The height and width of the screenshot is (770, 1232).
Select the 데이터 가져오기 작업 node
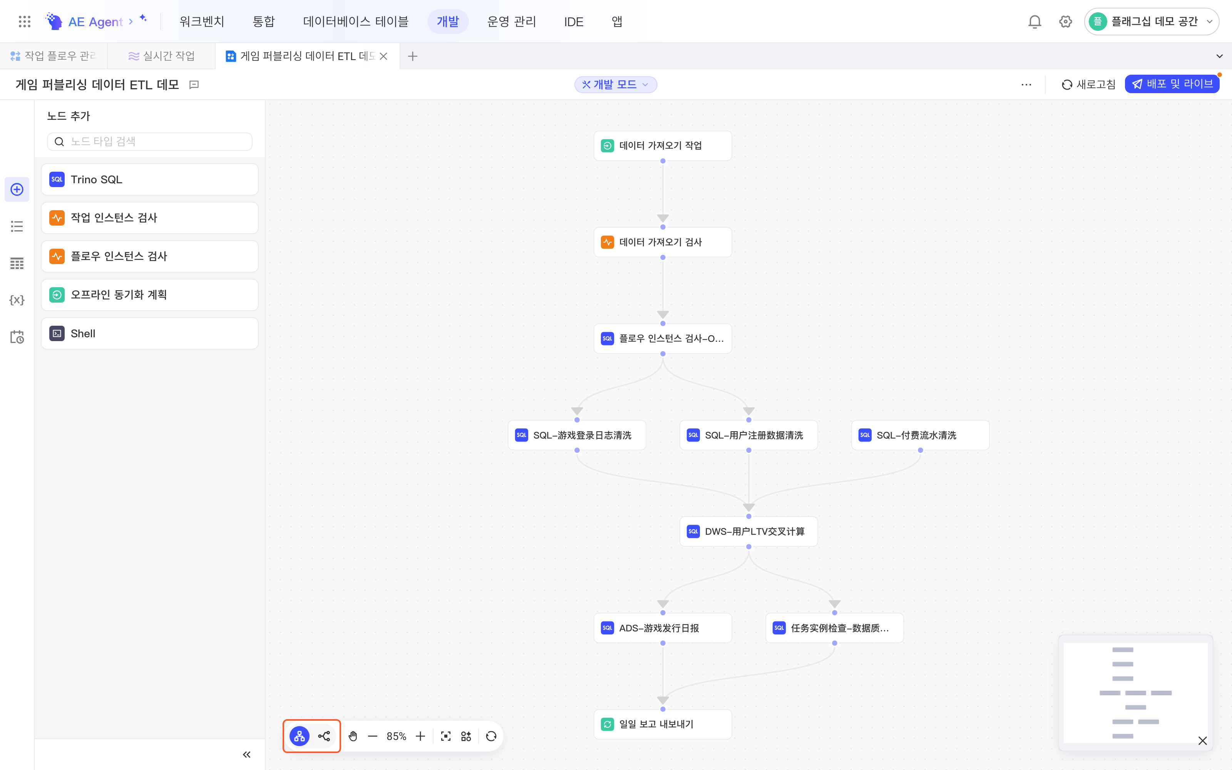point(663,146)
